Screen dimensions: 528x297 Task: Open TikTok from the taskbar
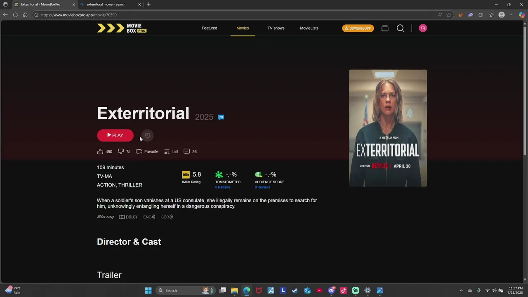(344, 290)
